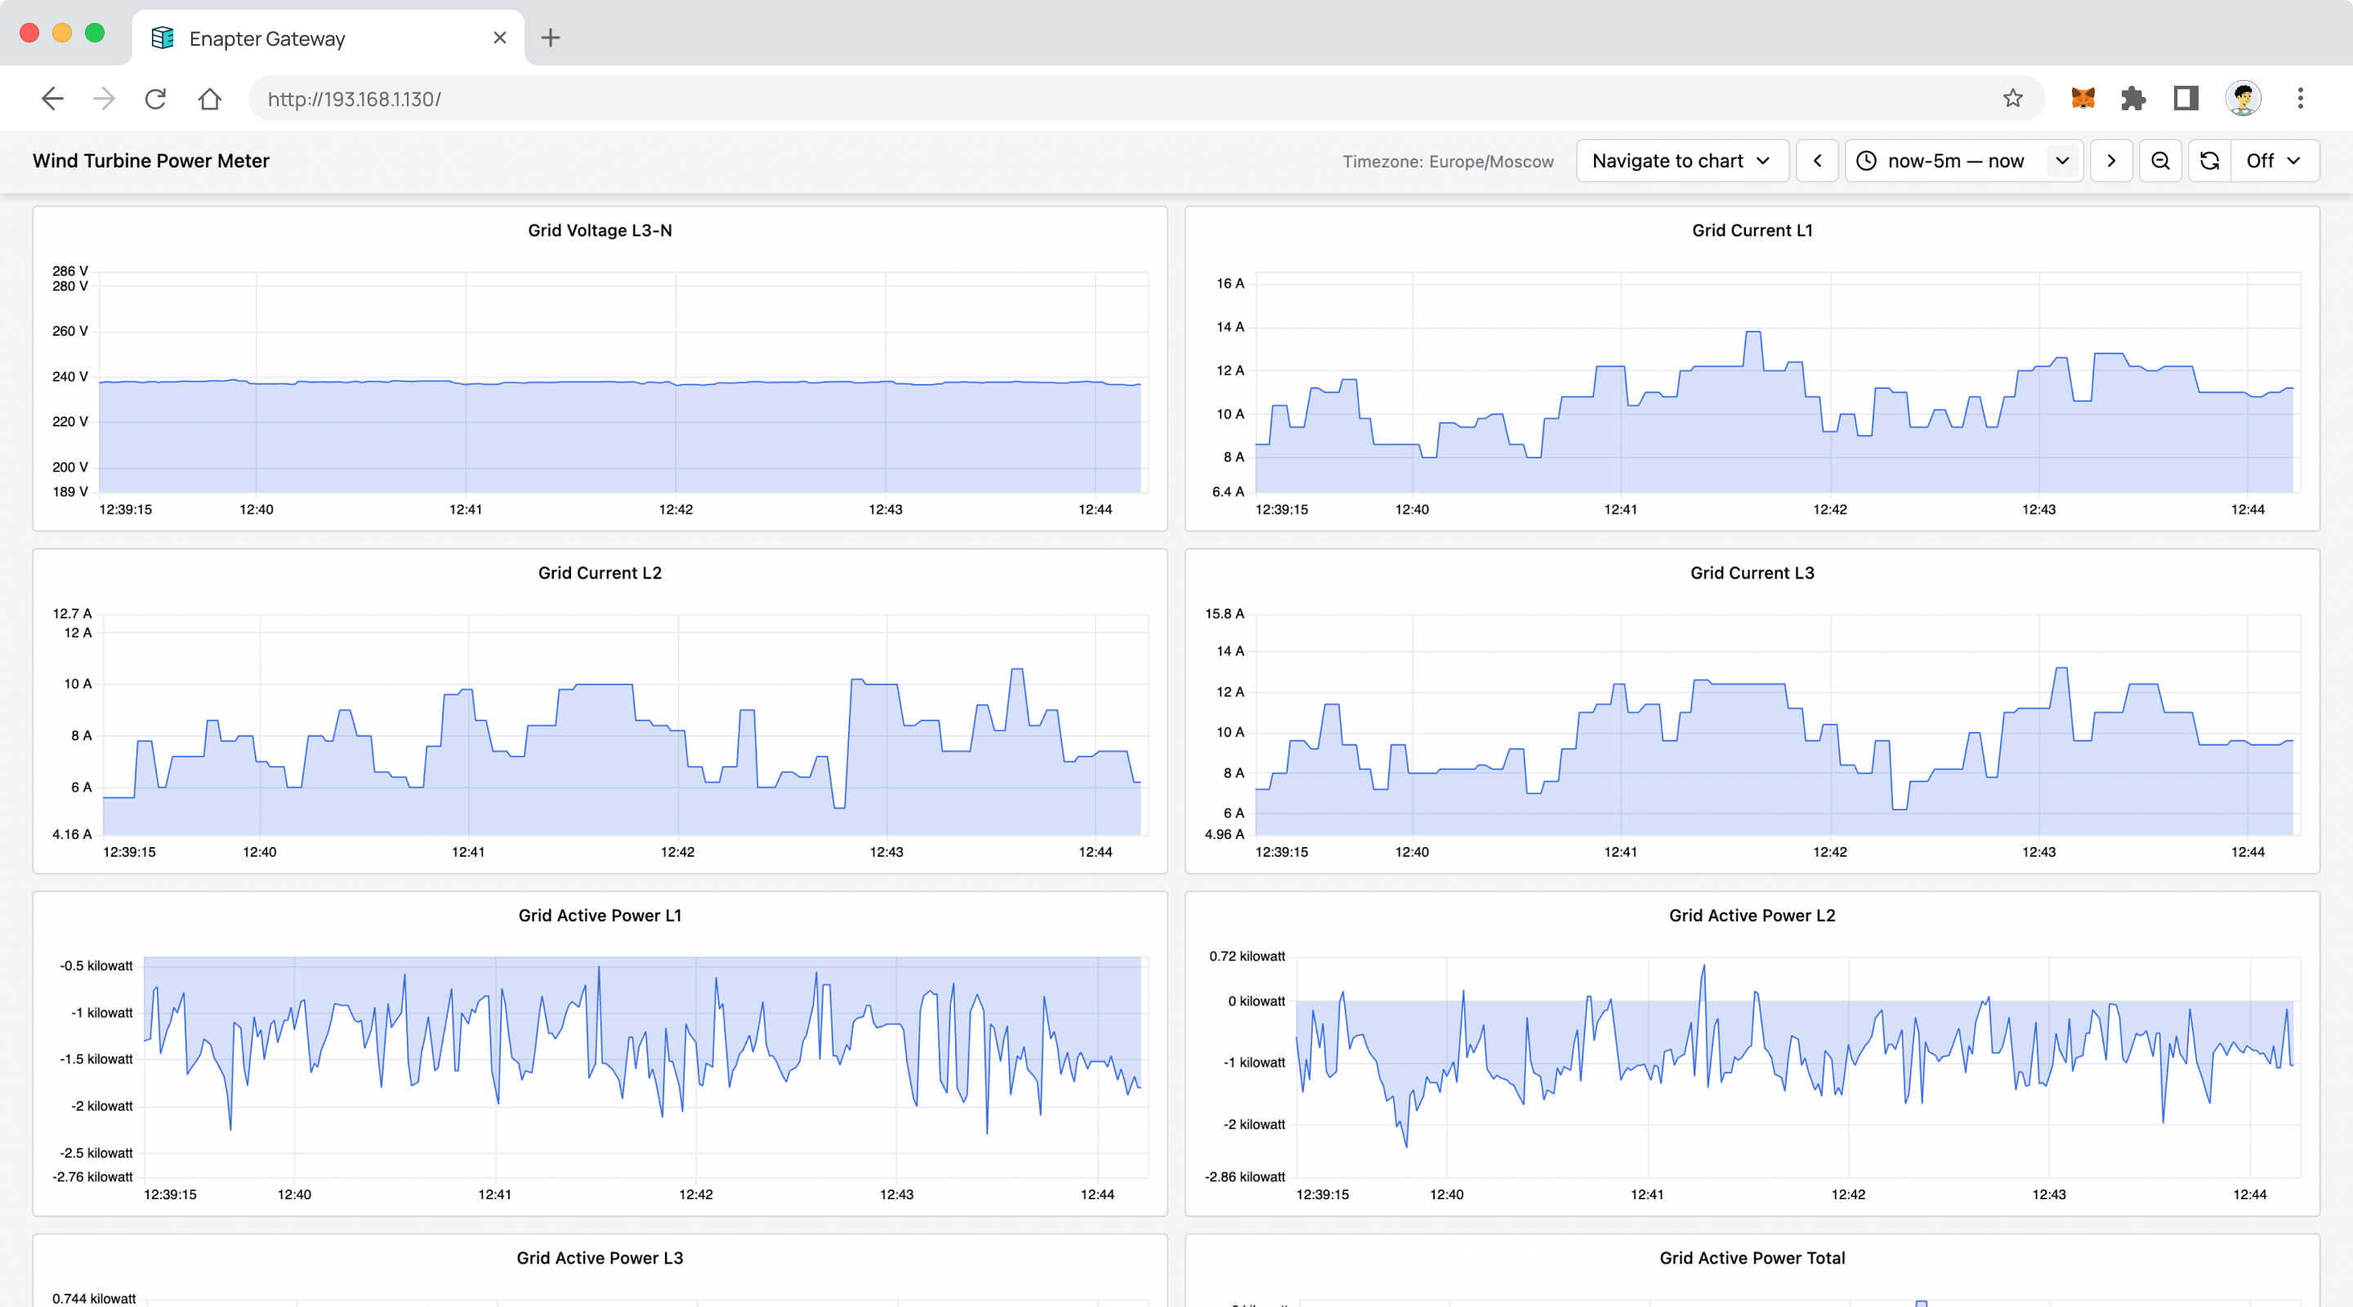Open a new browser tab
This screenshot has width=2353, height=1307.
tap(550, 38)
